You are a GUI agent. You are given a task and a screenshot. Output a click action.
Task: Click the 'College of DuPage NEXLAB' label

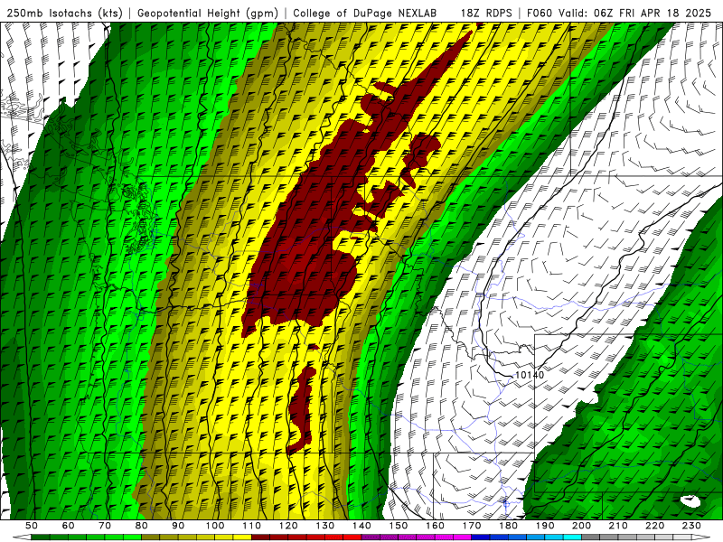[x=364, y=13]
